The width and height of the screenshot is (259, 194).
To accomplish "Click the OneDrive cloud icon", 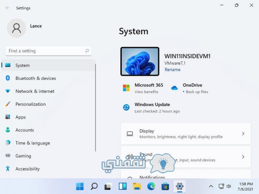I will (x=174, y=88).
